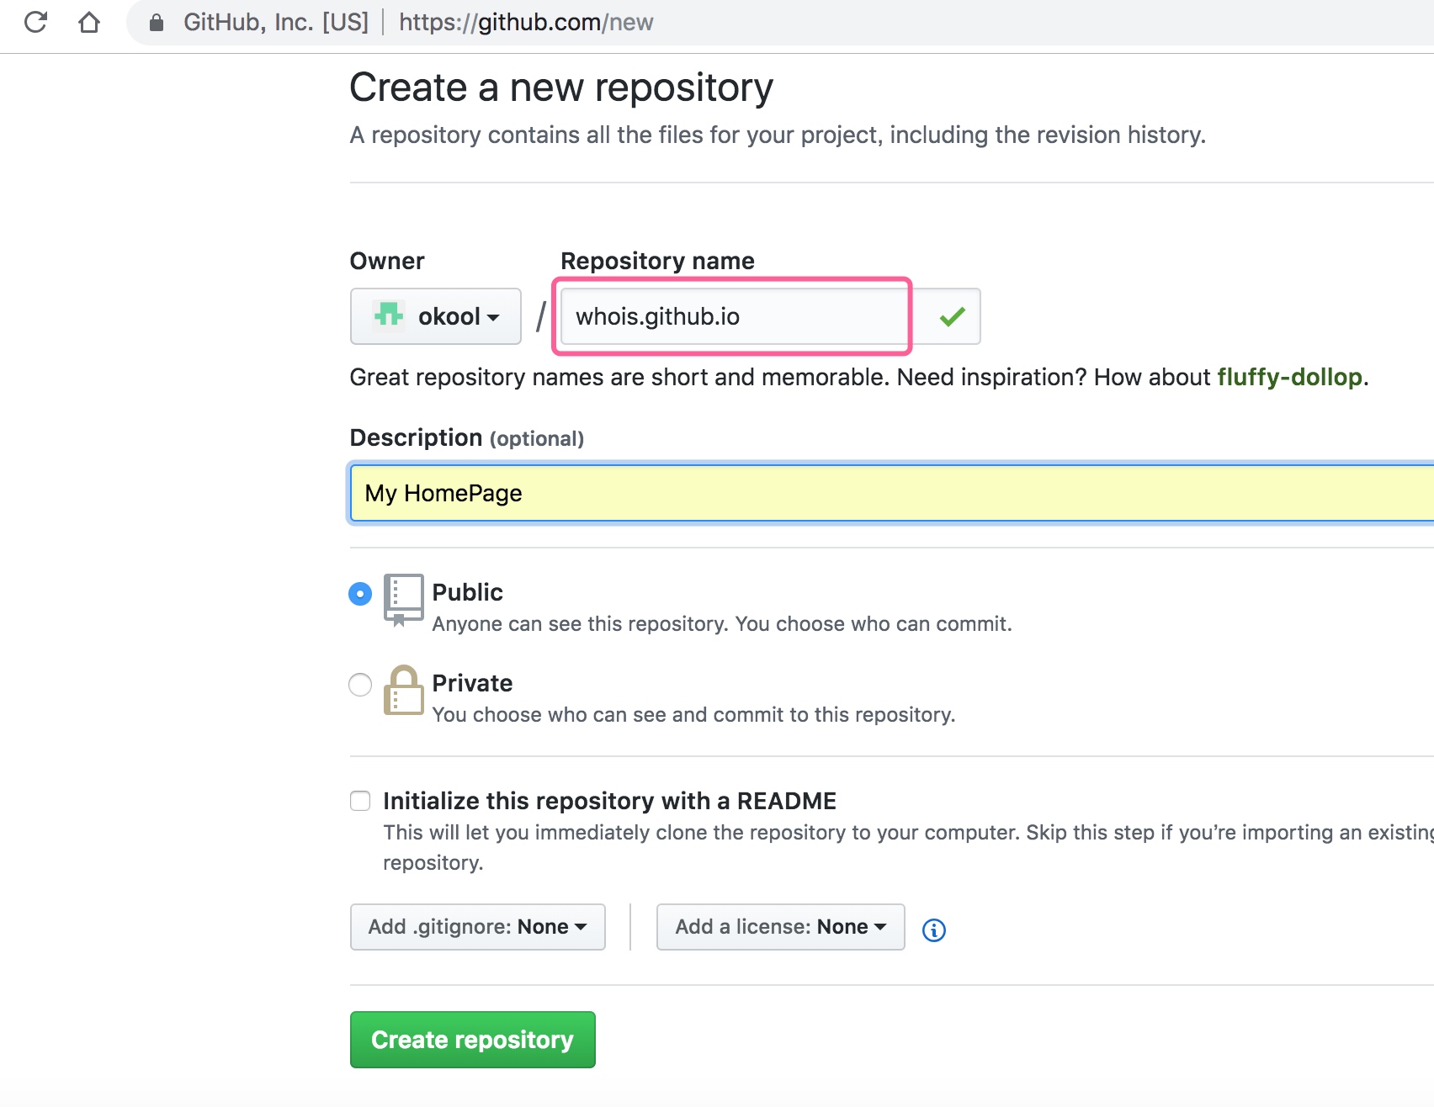Click the Private repository lock icon
1434x1107 pixels.
[403, 690]
